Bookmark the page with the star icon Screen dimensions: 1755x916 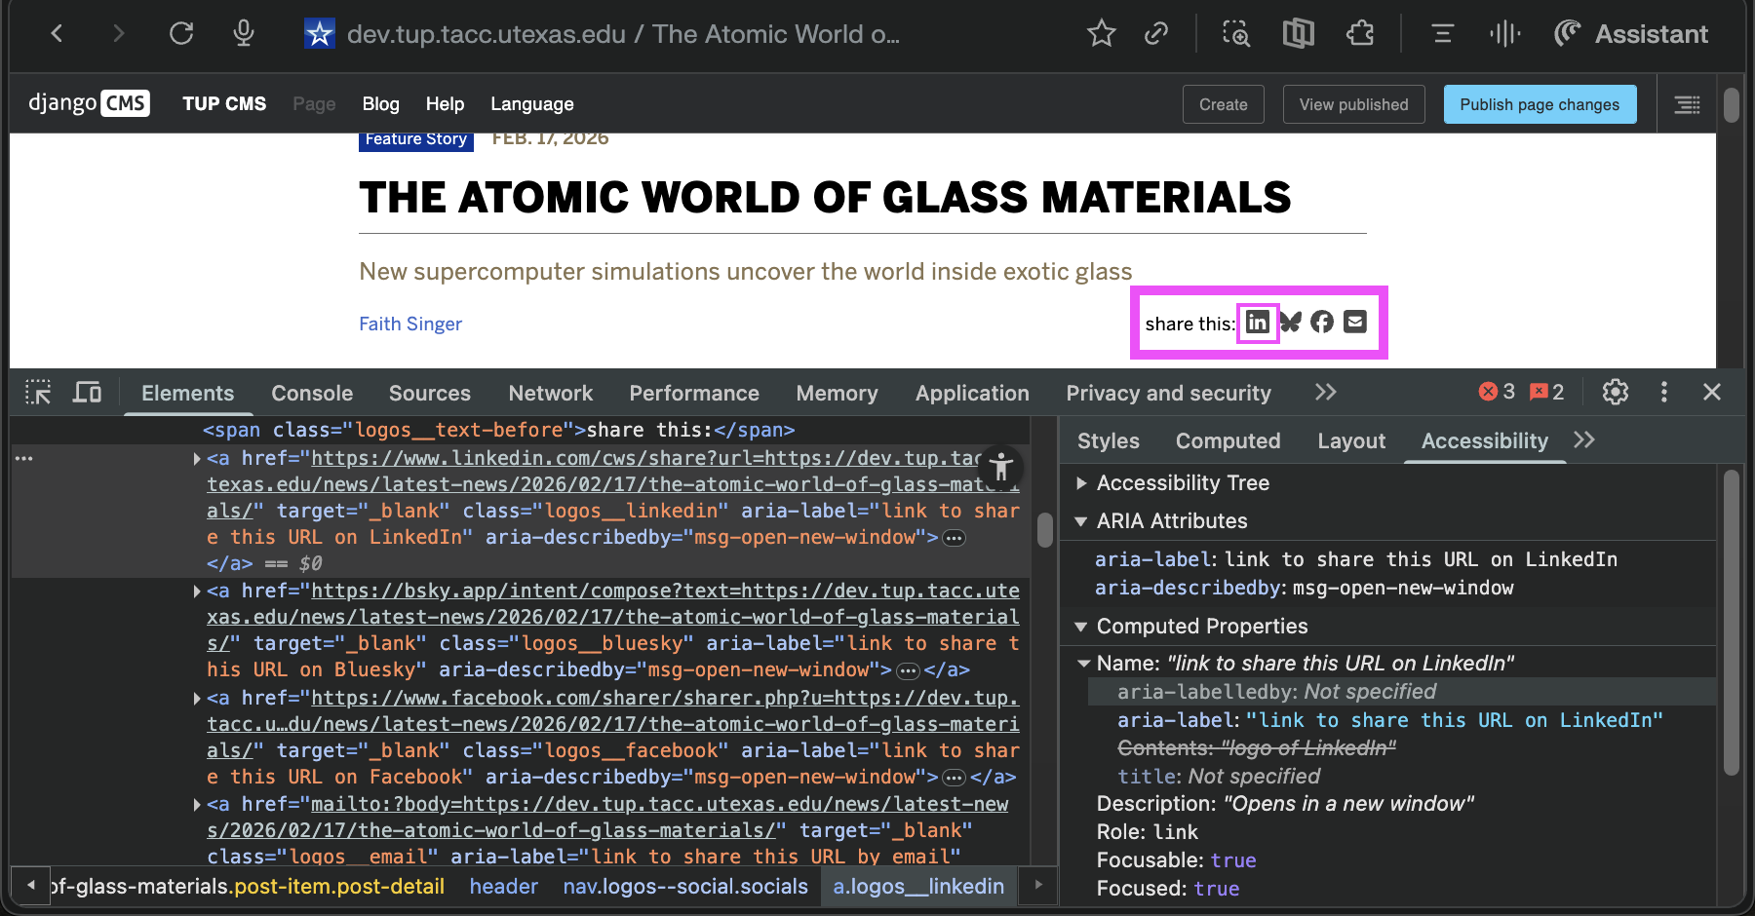pyautogui.click(x=1101, y=34)
